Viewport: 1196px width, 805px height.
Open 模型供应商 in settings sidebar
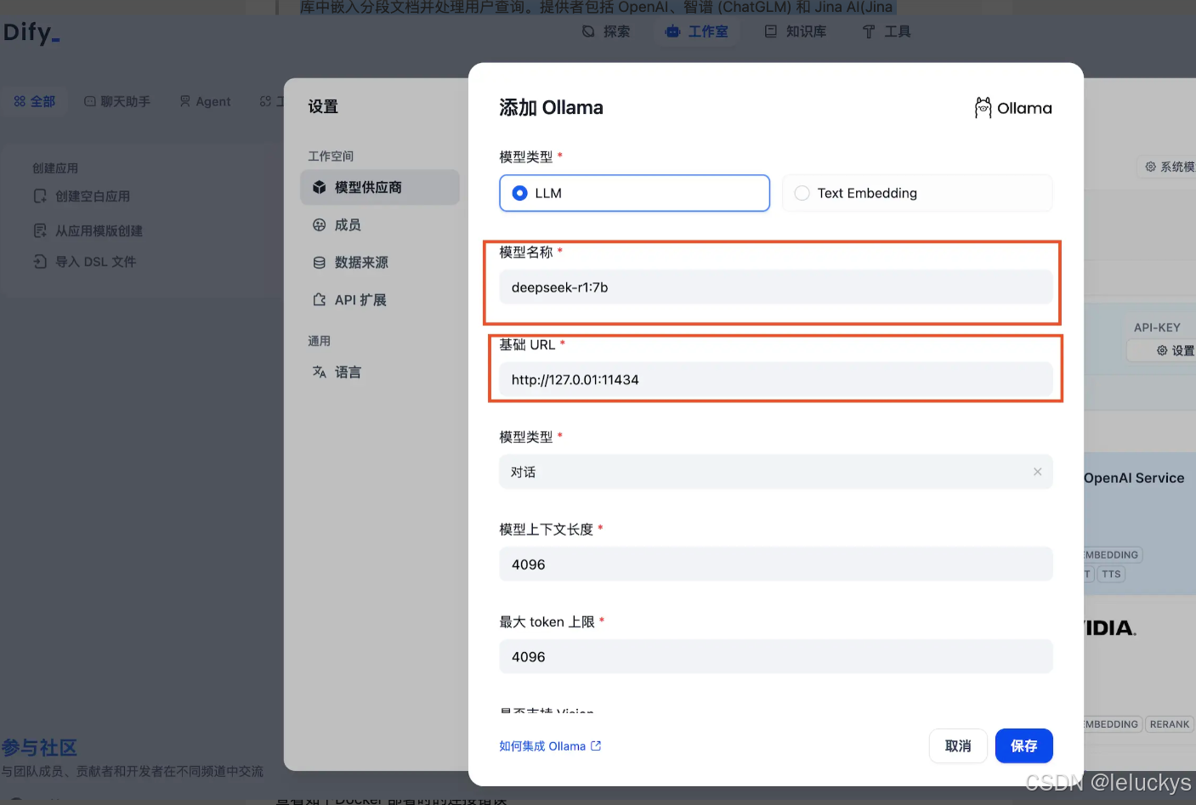tap(380, 187)
